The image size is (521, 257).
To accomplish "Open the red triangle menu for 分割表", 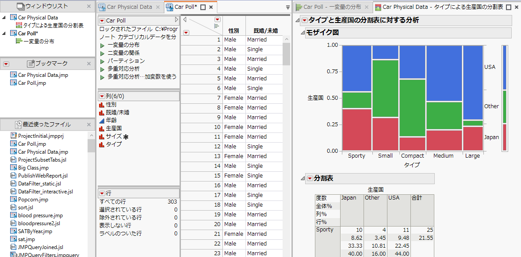I will click(x=310, y=178).
